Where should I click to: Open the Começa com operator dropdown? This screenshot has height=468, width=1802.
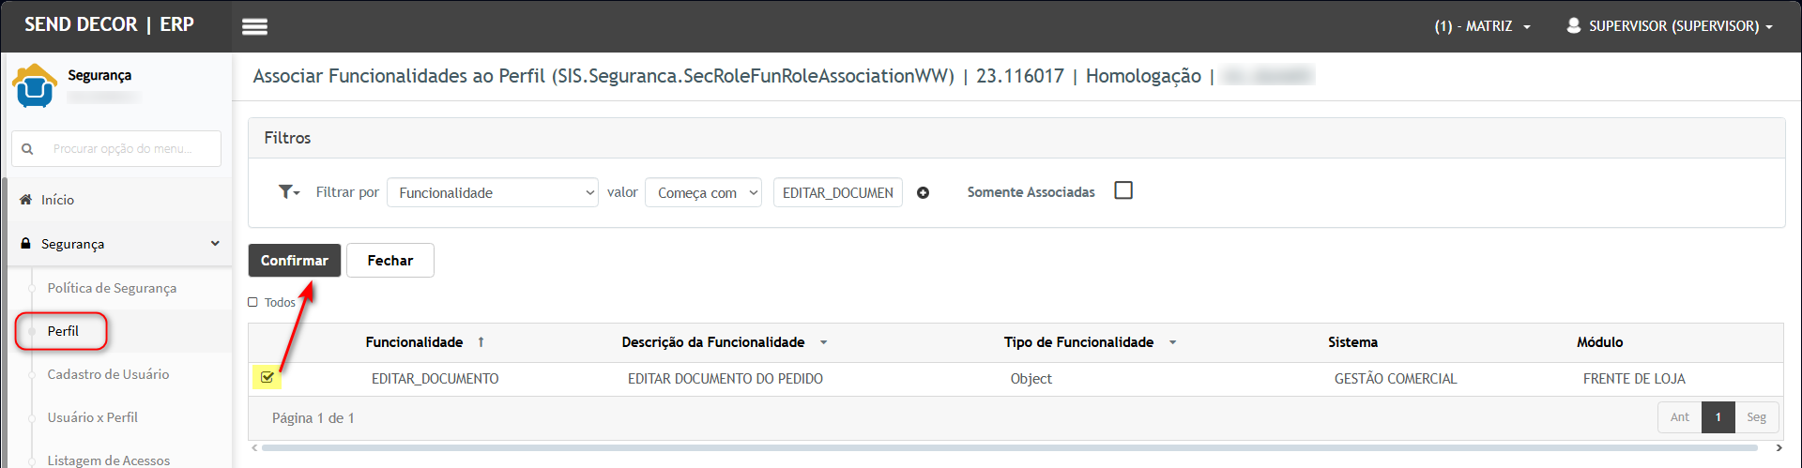703,192
